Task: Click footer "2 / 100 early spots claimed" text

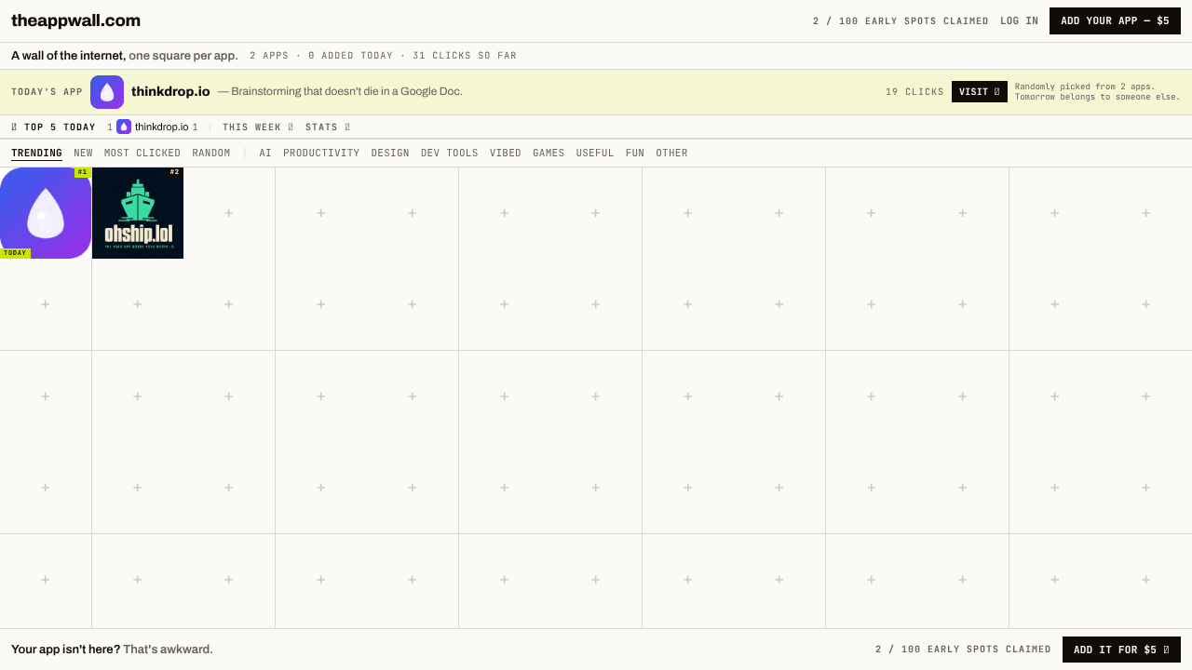Action: tap(963, 650)
